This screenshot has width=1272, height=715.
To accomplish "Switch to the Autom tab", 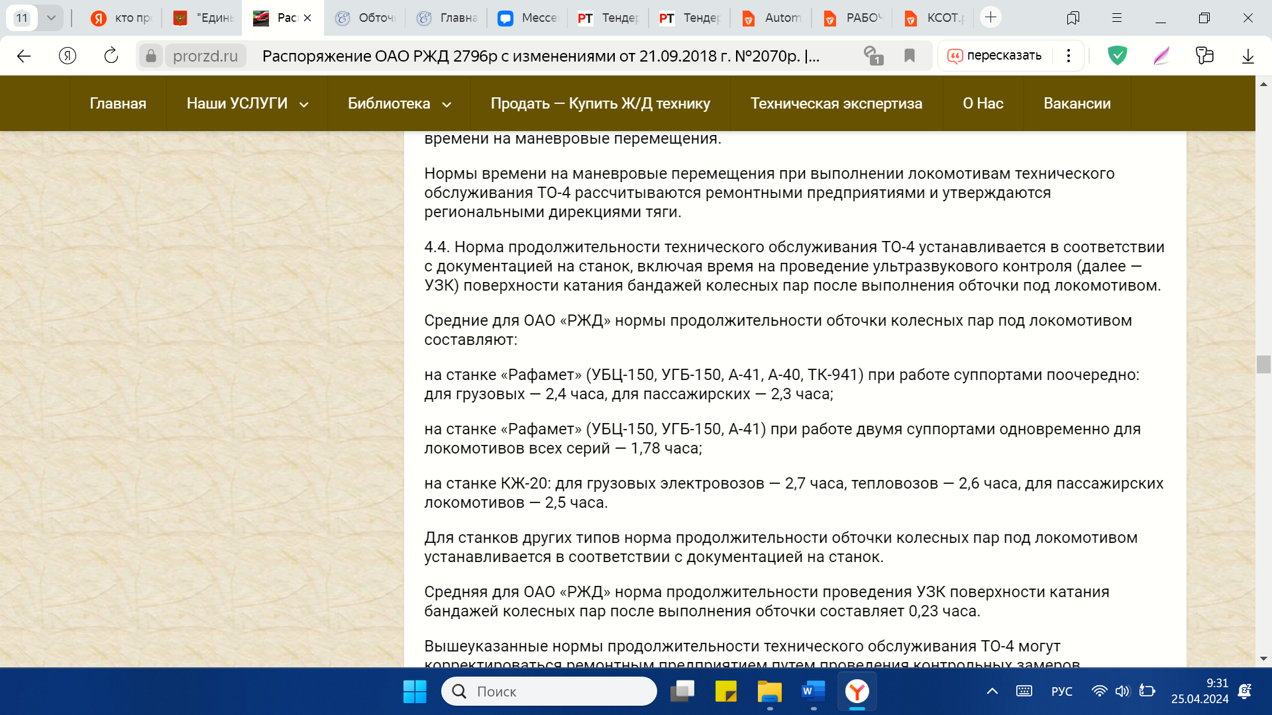I will tap(771, 18).
